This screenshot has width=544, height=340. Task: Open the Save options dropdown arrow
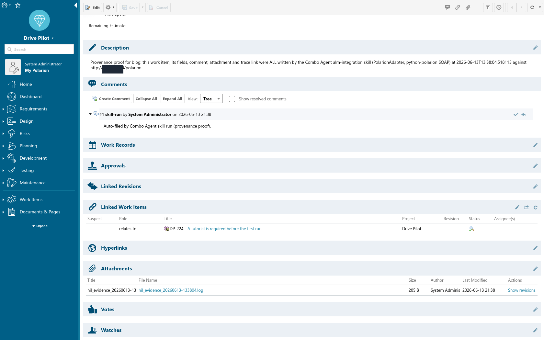[x=142, y=7]
